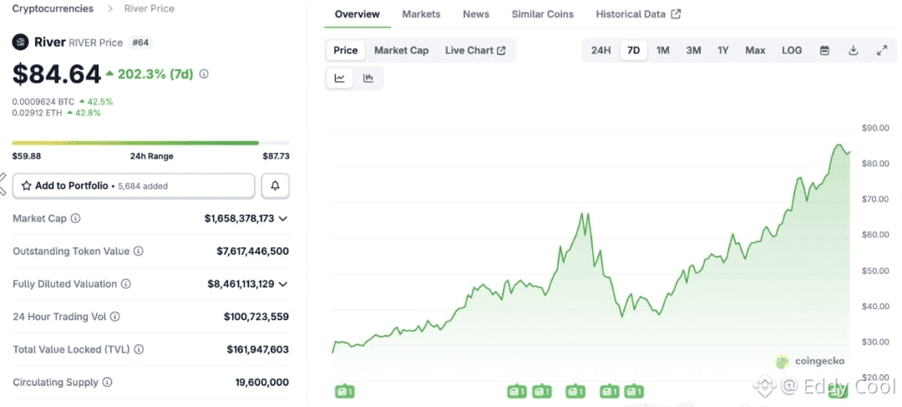Expand Fully Diluted Valuation chevron
Screen dimensions: 902x407
(282, 284)
